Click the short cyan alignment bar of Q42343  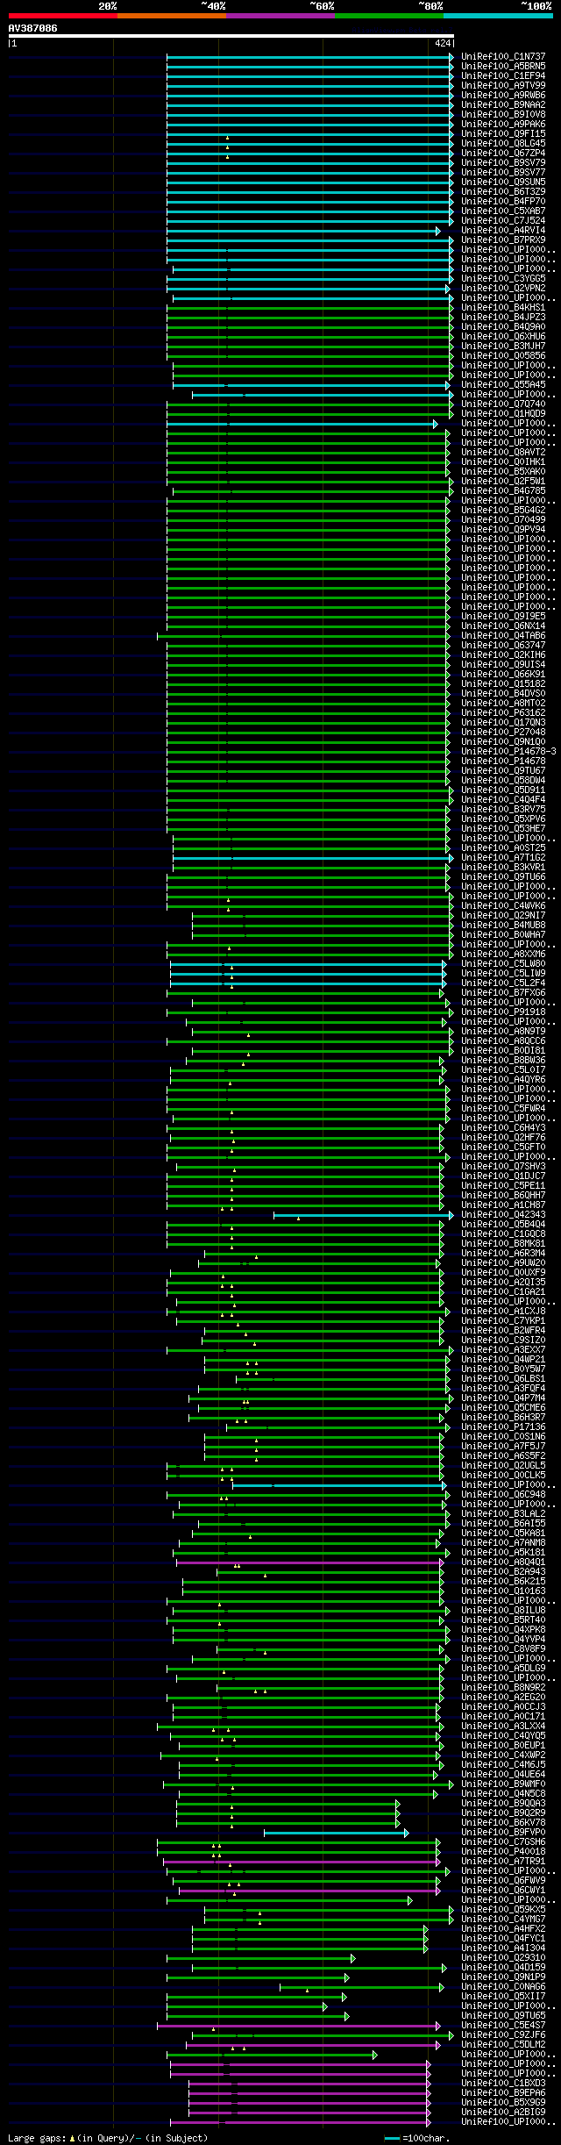tap(363, 1215)
